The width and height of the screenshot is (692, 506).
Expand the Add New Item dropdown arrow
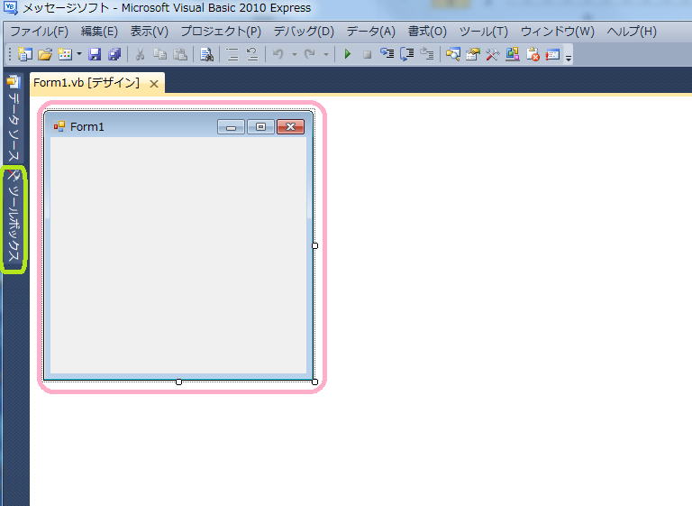(x=79, y=54)
